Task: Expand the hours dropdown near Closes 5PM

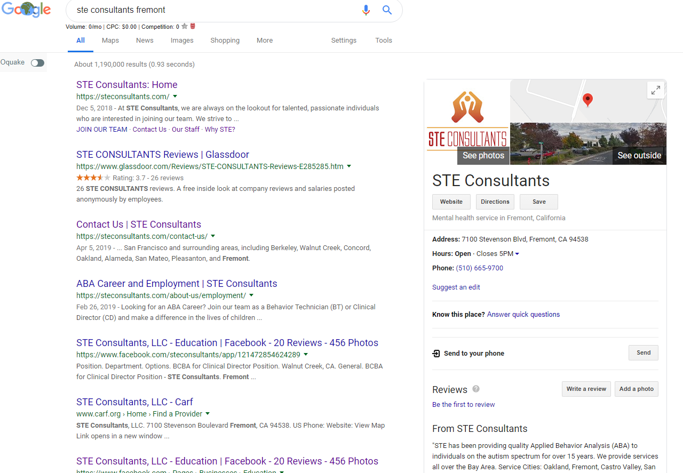Action: tap(517, 254)
